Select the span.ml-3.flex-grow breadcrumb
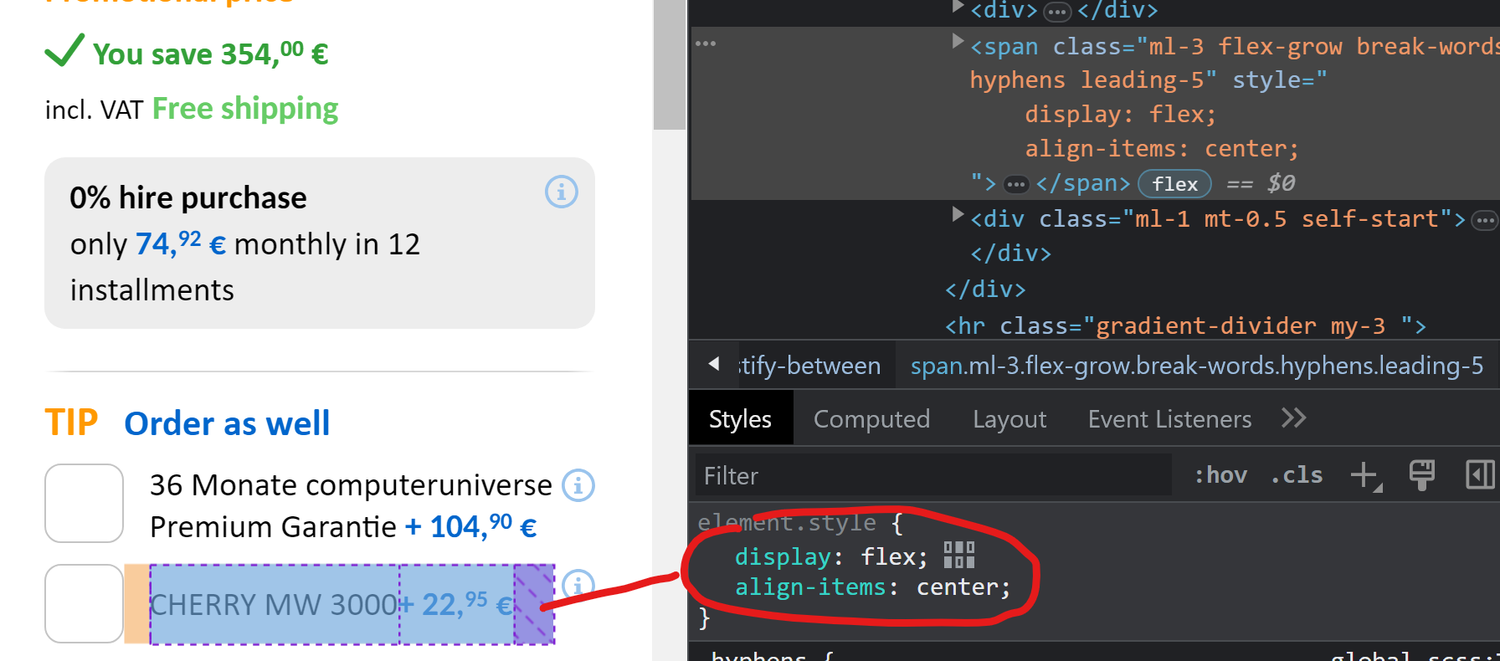Screen dimensions: 1500x661 tap(1197, 366)
